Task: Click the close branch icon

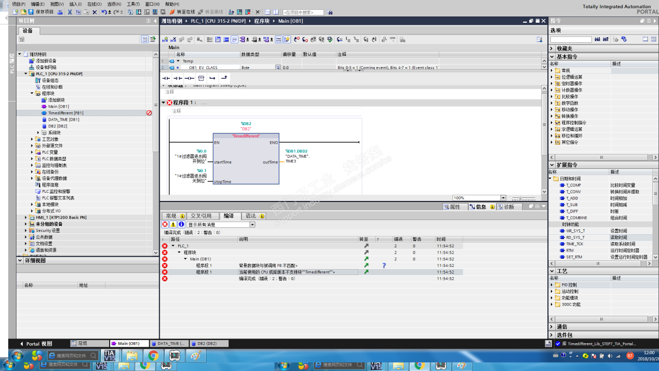Action: [224, 78]
